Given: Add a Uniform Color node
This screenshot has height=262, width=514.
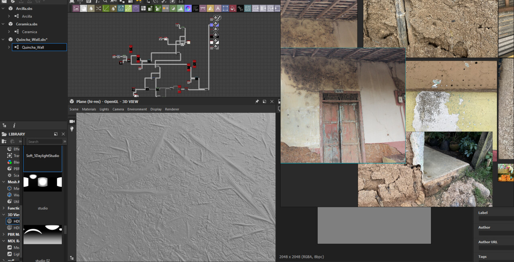Looking at the screenshot, I should tap(233, 8).
